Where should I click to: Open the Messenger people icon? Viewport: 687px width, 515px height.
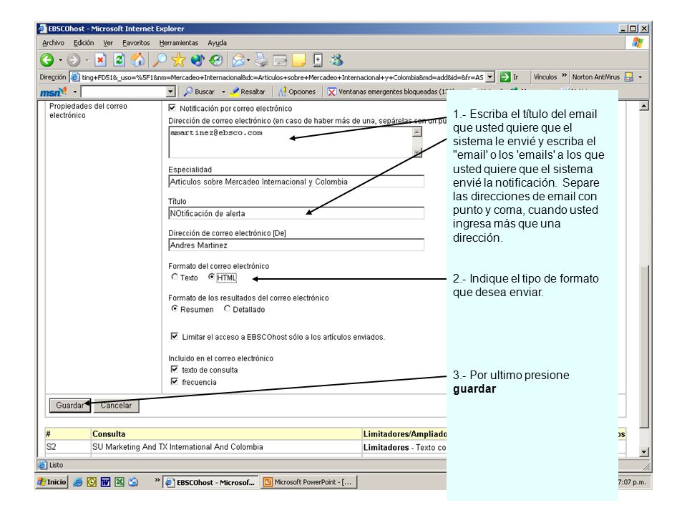[336, 60]
